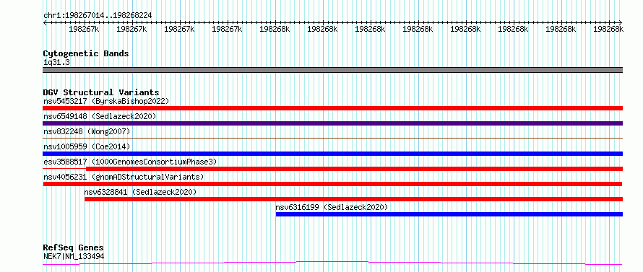Select the red nsv5453217 variant bar
This screenshot has height=272, width=643.
pos(333,108)
